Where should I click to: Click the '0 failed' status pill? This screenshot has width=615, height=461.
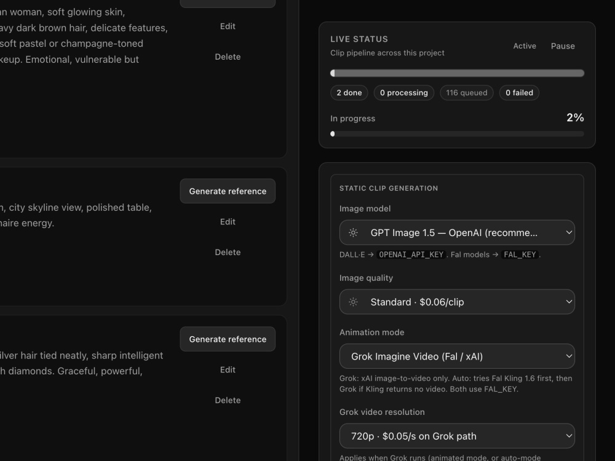point(519,93)
